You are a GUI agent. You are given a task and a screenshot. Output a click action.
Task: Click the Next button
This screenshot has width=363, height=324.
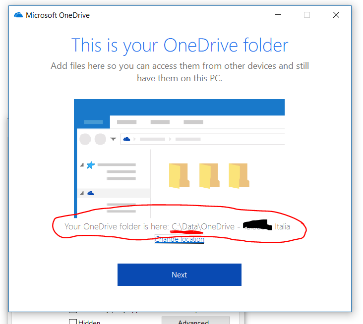[x=179, y=274]
